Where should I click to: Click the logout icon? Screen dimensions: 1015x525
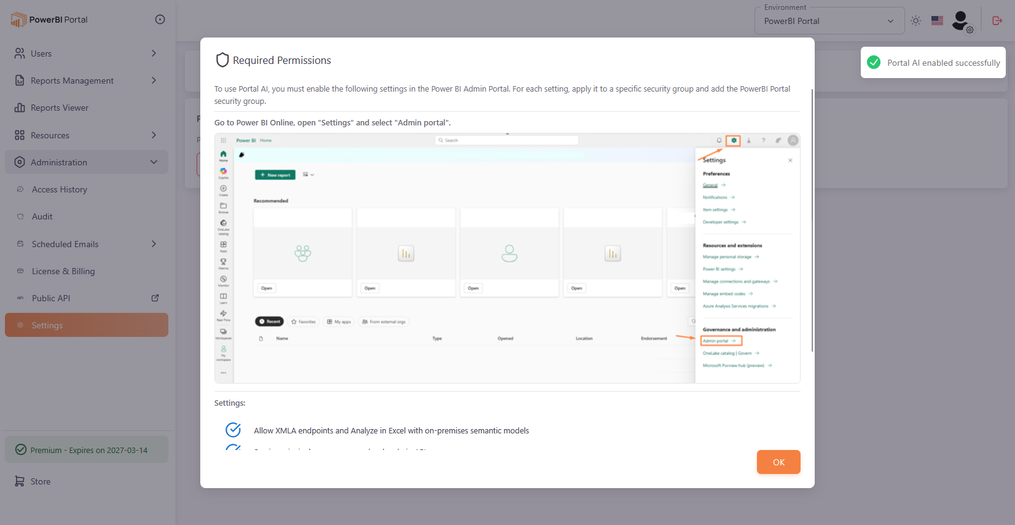pyautogui.click(x=997, y=21)
